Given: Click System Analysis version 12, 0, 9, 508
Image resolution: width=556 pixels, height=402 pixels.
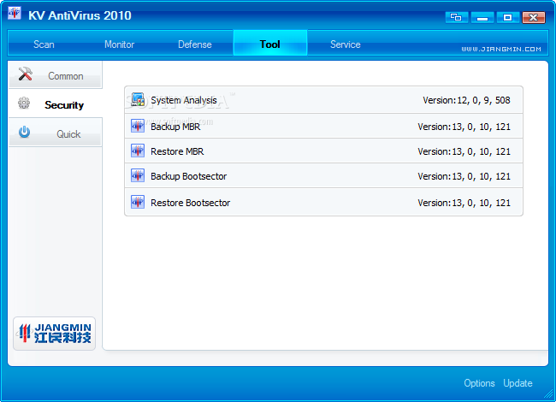Looking at the screenshot, I should click(x=467, y=100).
